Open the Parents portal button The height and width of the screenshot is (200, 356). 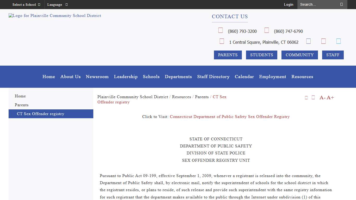click(x=228, y=55)
